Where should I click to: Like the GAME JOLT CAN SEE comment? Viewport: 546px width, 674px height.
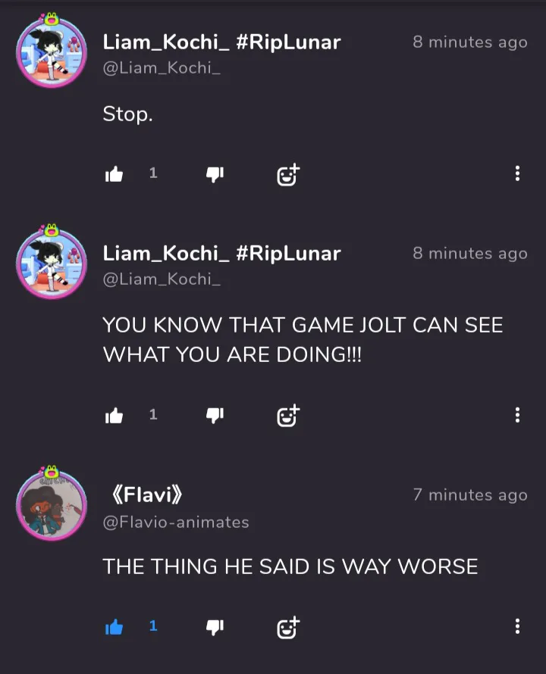pyautogui.click(x=114, y=415)
